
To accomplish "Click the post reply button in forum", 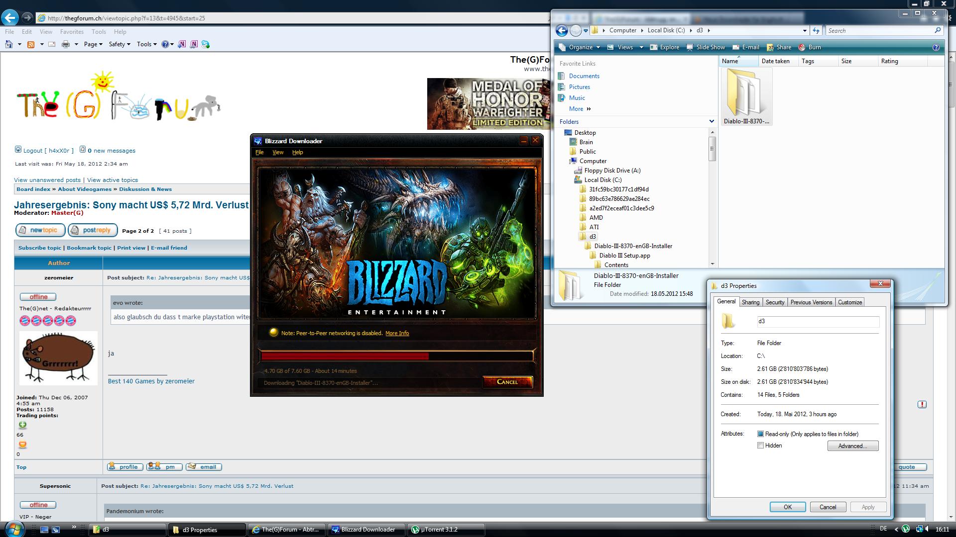I will (93, 230).
